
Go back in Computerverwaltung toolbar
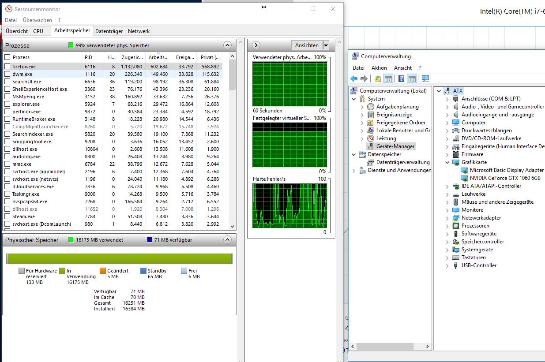tap(354, 78)
